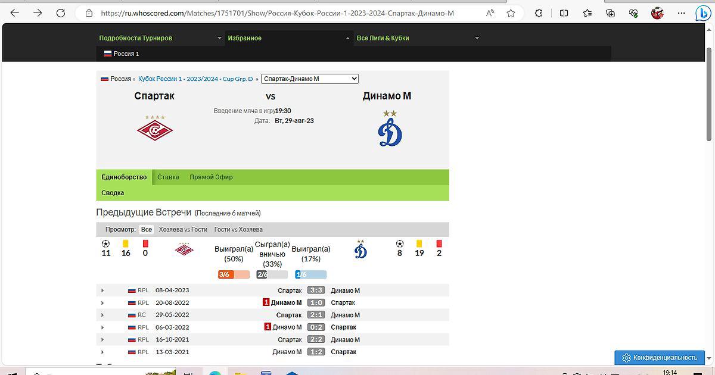This screenshot has height=375, width=715.
Task: Expand the 20-08-2022 match row
Action: tap(102, 303)
